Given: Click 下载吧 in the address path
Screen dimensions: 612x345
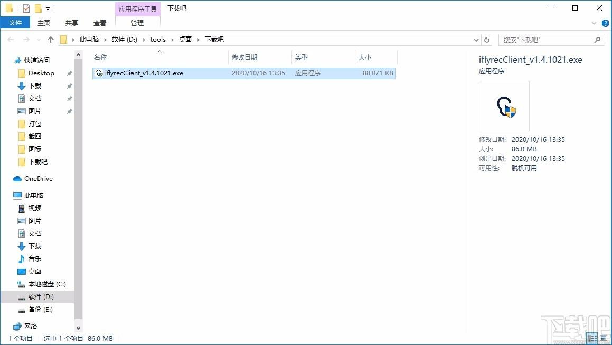Looking at the screenshot, I should pos(214,40).
